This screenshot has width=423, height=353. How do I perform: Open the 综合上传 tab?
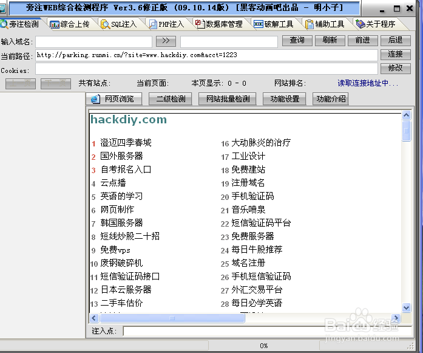point(70,24)
